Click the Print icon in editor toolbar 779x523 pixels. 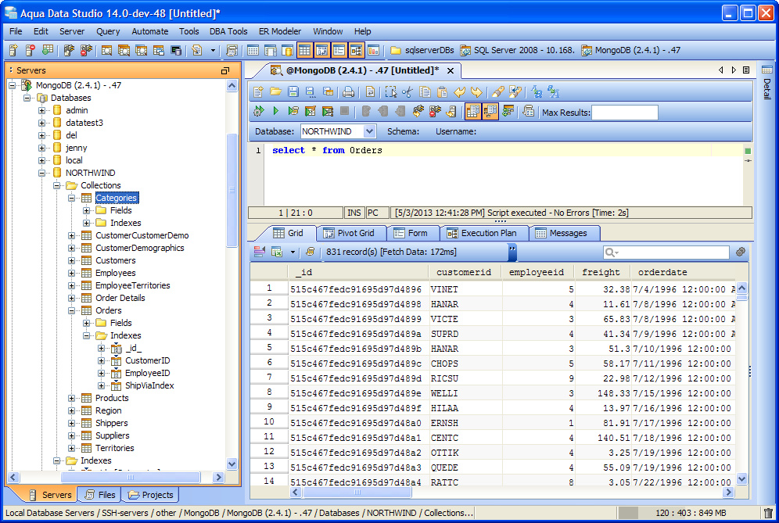(348, 91)
